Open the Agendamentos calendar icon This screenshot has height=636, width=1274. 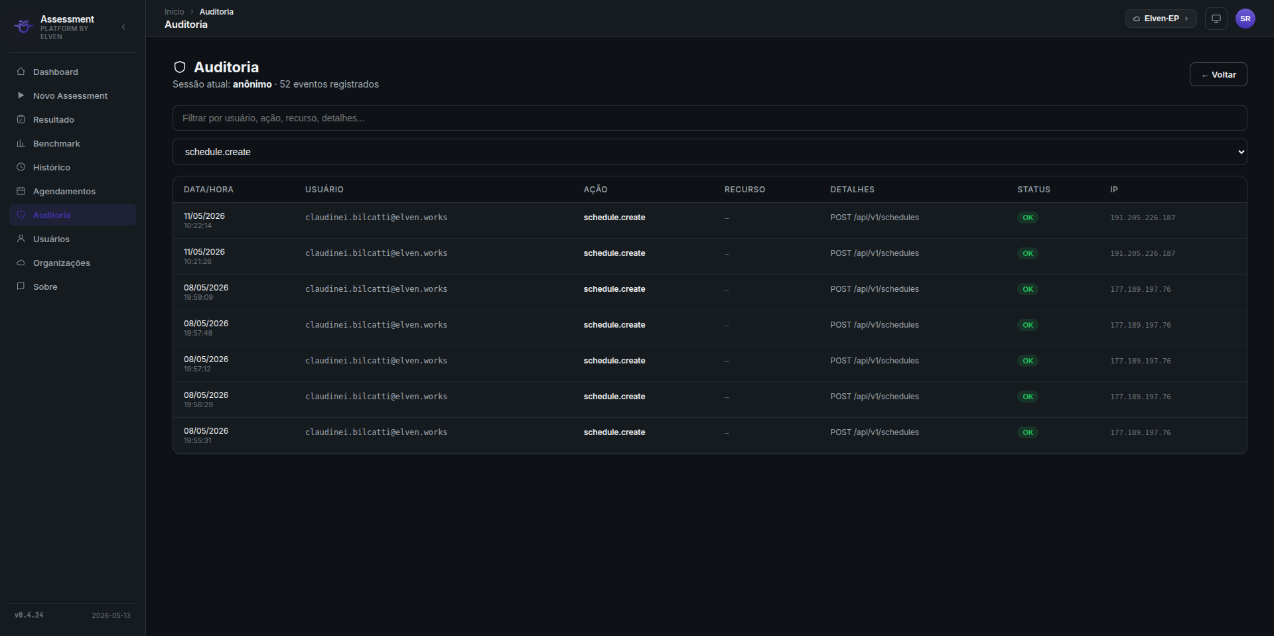pyautogui.click(x=21, y=191)
